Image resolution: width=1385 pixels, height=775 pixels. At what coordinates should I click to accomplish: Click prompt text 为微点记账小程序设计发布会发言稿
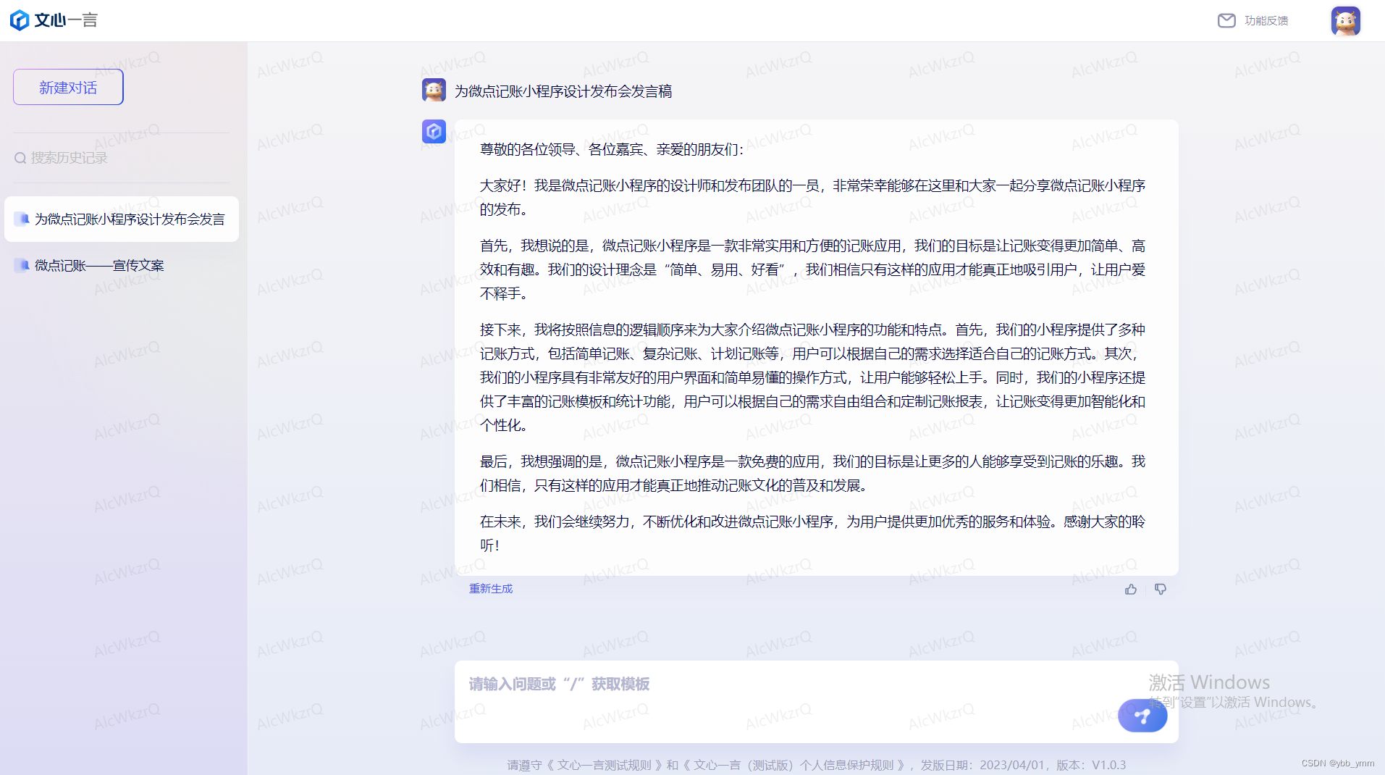[x=563, y=91]
